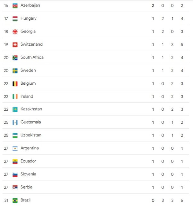The width and height of the screenshot is (193, 206).
Task: Click Azerbaijan's gold medal count
Action: click(x=153, y=5)
